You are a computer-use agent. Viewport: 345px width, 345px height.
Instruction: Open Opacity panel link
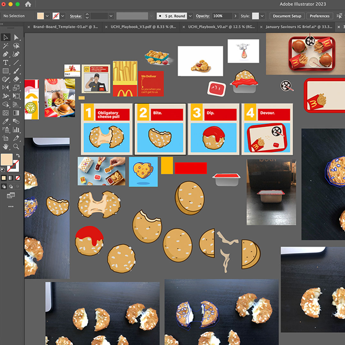pyautogui.click(x=203, y=16)
